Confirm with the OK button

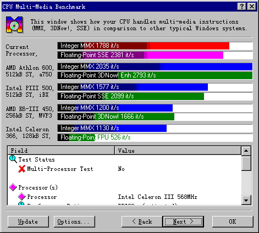233,221
